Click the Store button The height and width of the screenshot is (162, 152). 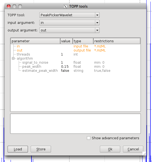click(x=41, y=149)
